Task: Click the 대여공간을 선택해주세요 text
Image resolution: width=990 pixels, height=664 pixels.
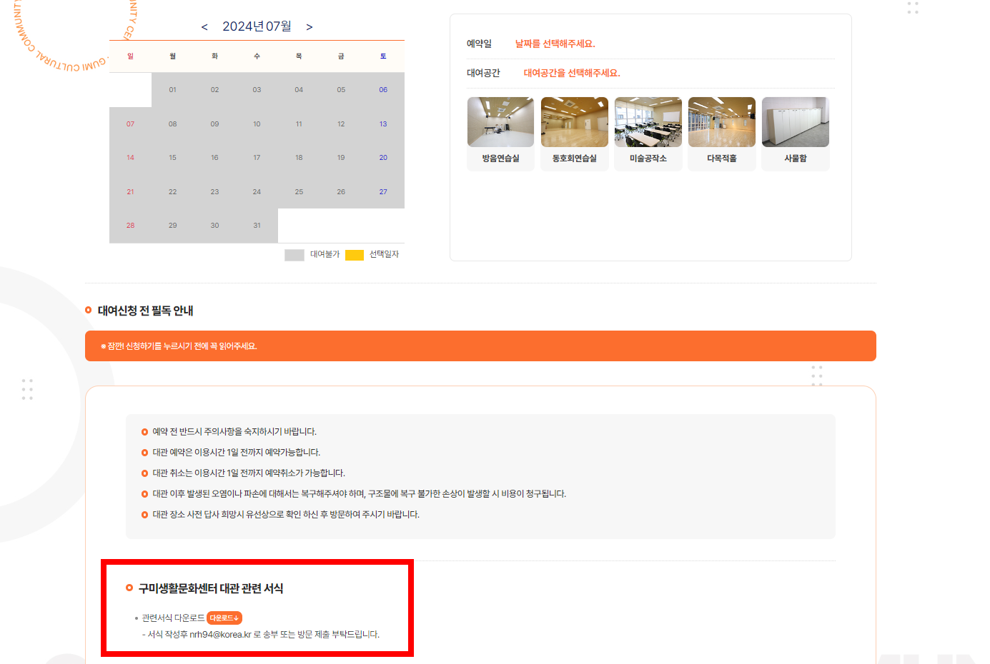Action: click(572, 73)
